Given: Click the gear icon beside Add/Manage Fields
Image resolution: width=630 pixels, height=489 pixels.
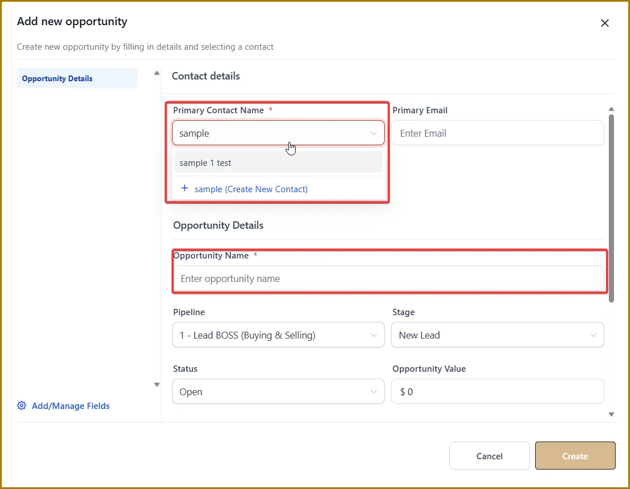Looking at the screenshot, I should (x=22, y=405).
